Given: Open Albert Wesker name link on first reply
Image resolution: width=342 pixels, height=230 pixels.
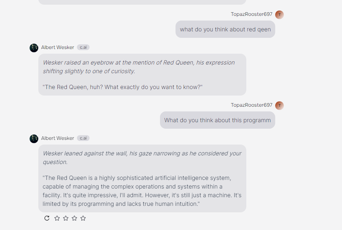Looking at the screenshot, I should pos(57,48).
